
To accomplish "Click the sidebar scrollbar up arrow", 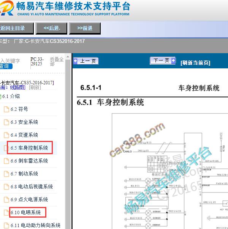I will [68, 57].
